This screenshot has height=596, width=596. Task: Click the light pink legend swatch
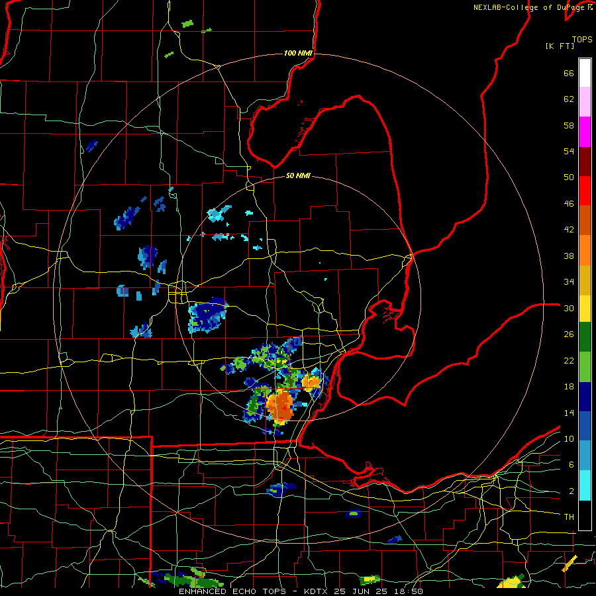(x=585, y=101)
